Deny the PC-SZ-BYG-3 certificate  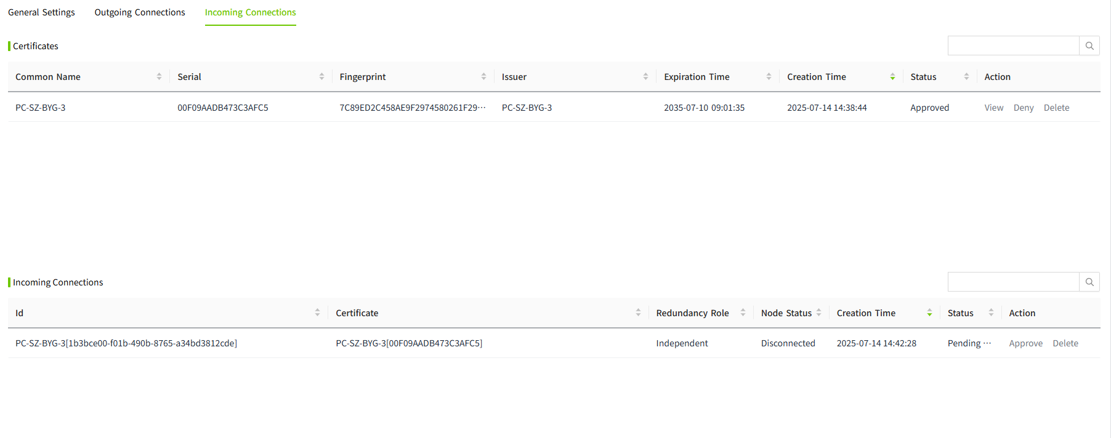tap(1023, 108)
